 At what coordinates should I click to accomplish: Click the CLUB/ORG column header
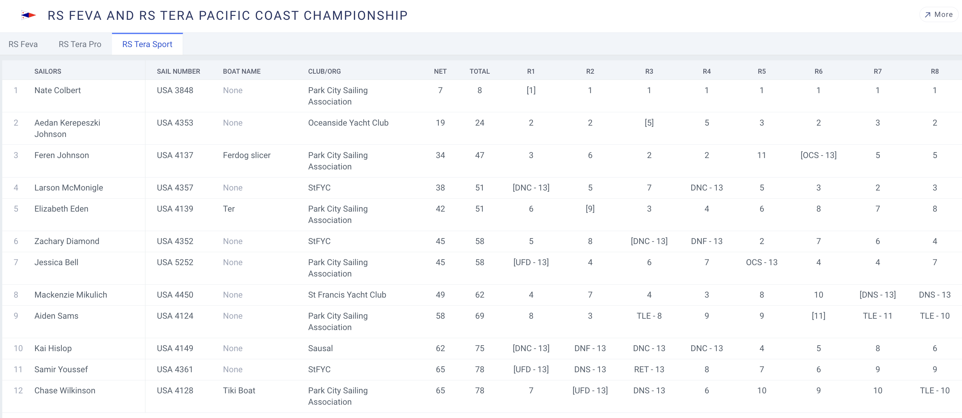click(324, 71)
